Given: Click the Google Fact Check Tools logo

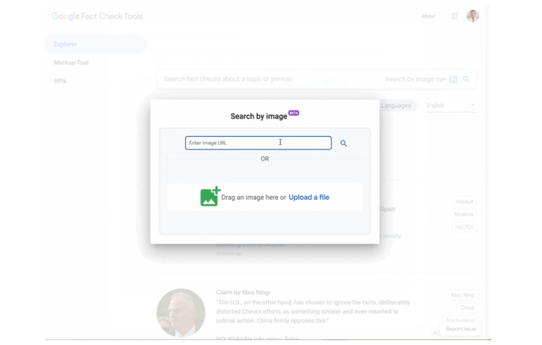Looking at the screenshot, I should tap(97, 16).
